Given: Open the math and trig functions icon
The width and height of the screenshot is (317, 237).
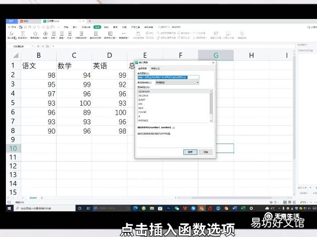Looking at the screenshot, I should 110,33.
